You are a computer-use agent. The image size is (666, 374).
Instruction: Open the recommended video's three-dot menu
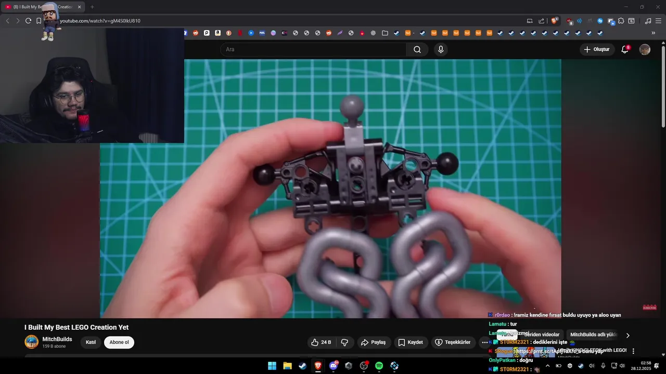[x=633, y=351]
